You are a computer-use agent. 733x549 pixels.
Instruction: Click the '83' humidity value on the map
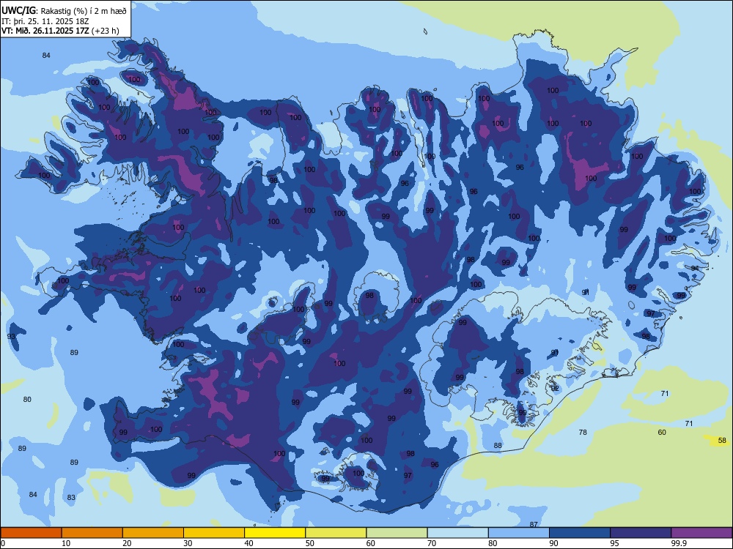pyautogui.click(x=71, y=498)
